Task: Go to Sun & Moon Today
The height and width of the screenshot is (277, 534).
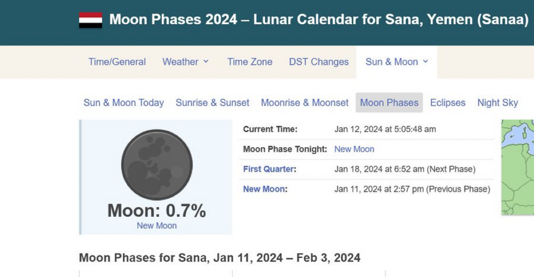Action: [x=123, y=102]
